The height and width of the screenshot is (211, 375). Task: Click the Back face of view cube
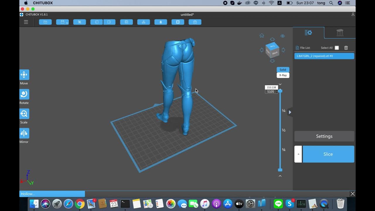[x=275, y=53]
